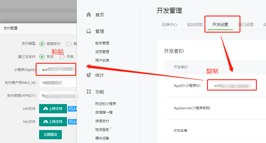Viewport: 266px width, 143px height.
Task: Open the 统计 sidebar section
Action: click(99, 75)
